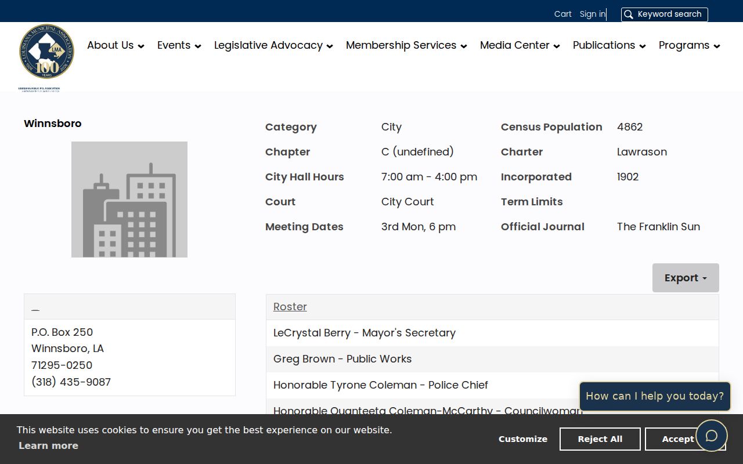Click the Incorporated value 1902
The image size is (743, 464).
[627, 177]
